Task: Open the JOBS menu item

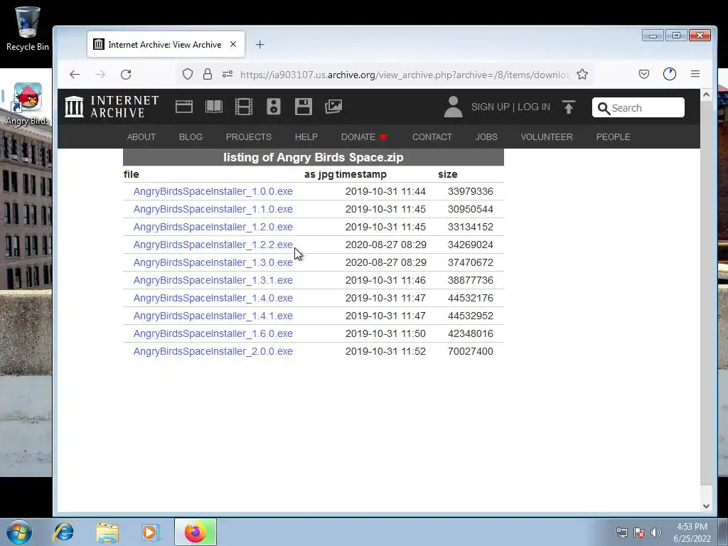Action: coord(486,137)
